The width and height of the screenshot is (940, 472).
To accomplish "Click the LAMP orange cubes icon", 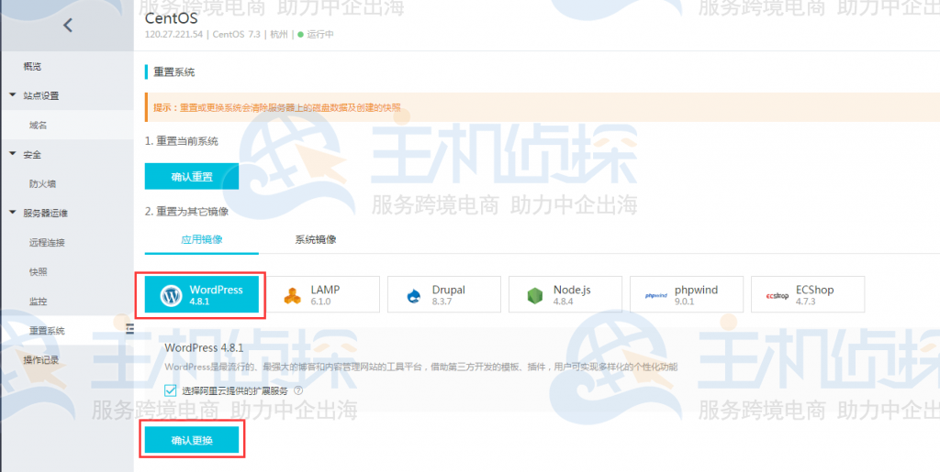I will 293,295.
